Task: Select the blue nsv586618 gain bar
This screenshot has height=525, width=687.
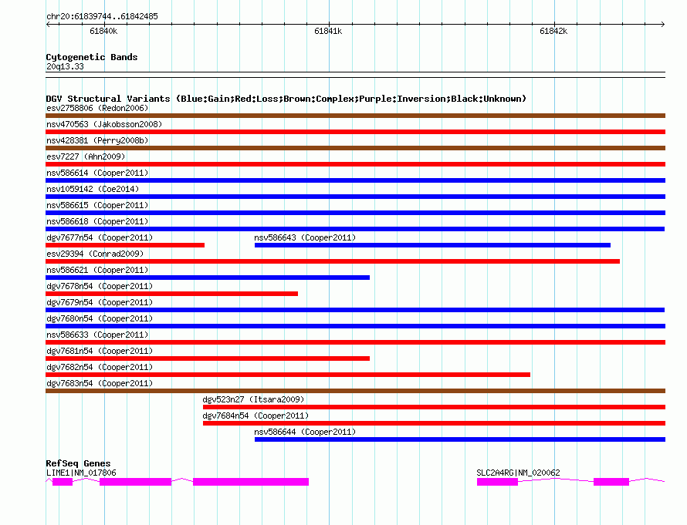Action: [x=355, y=229]
